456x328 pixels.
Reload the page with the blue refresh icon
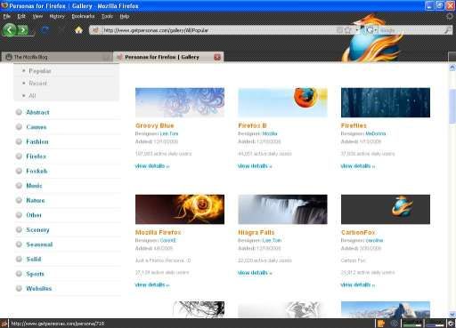click(45, 30)
